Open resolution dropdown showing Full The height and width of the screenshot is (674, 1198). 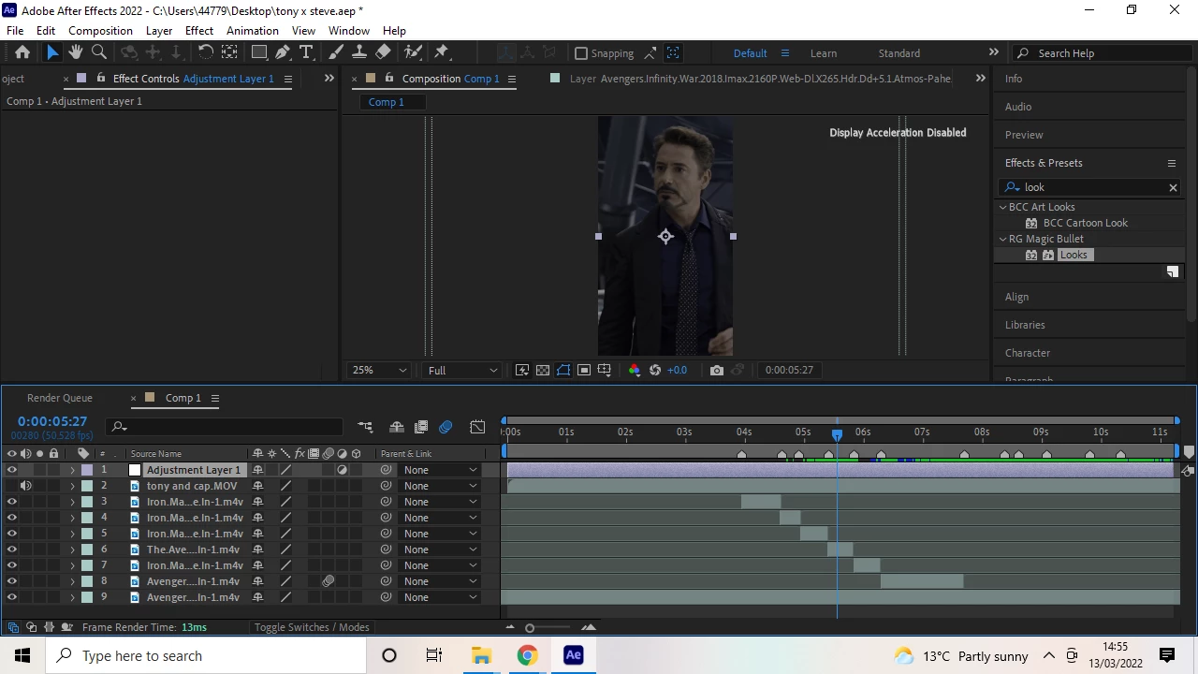(462, 370)
